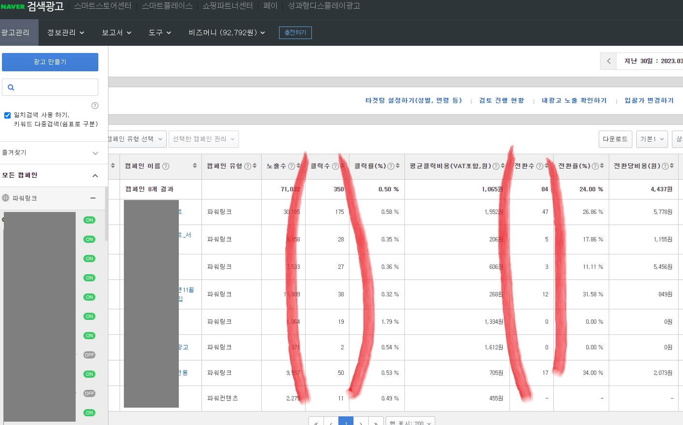
Task: Enable the campaign currently showing OFF switch
Action: point(89,355)
